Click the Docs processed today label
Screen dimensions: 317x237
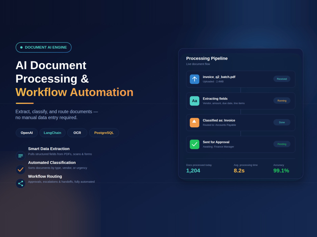[199, 165]
